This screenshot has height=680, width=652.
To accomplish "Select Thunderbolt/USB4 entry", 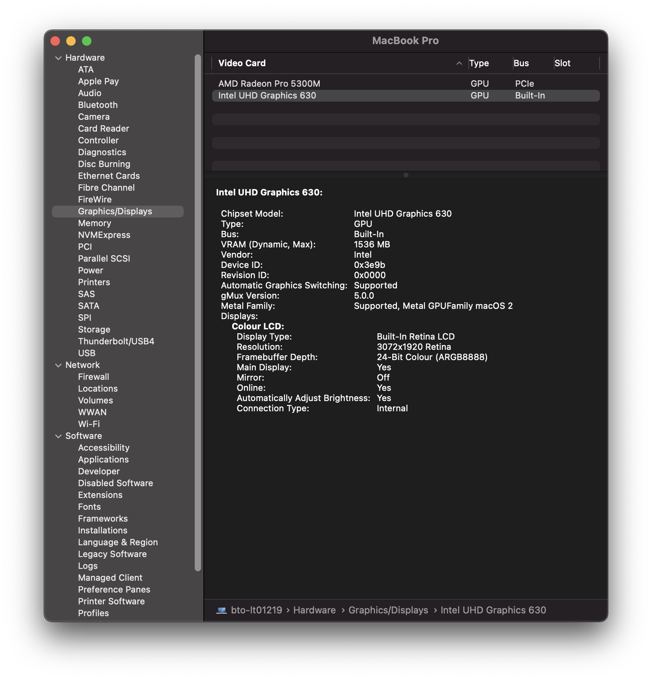I will (x=116, y=342).
